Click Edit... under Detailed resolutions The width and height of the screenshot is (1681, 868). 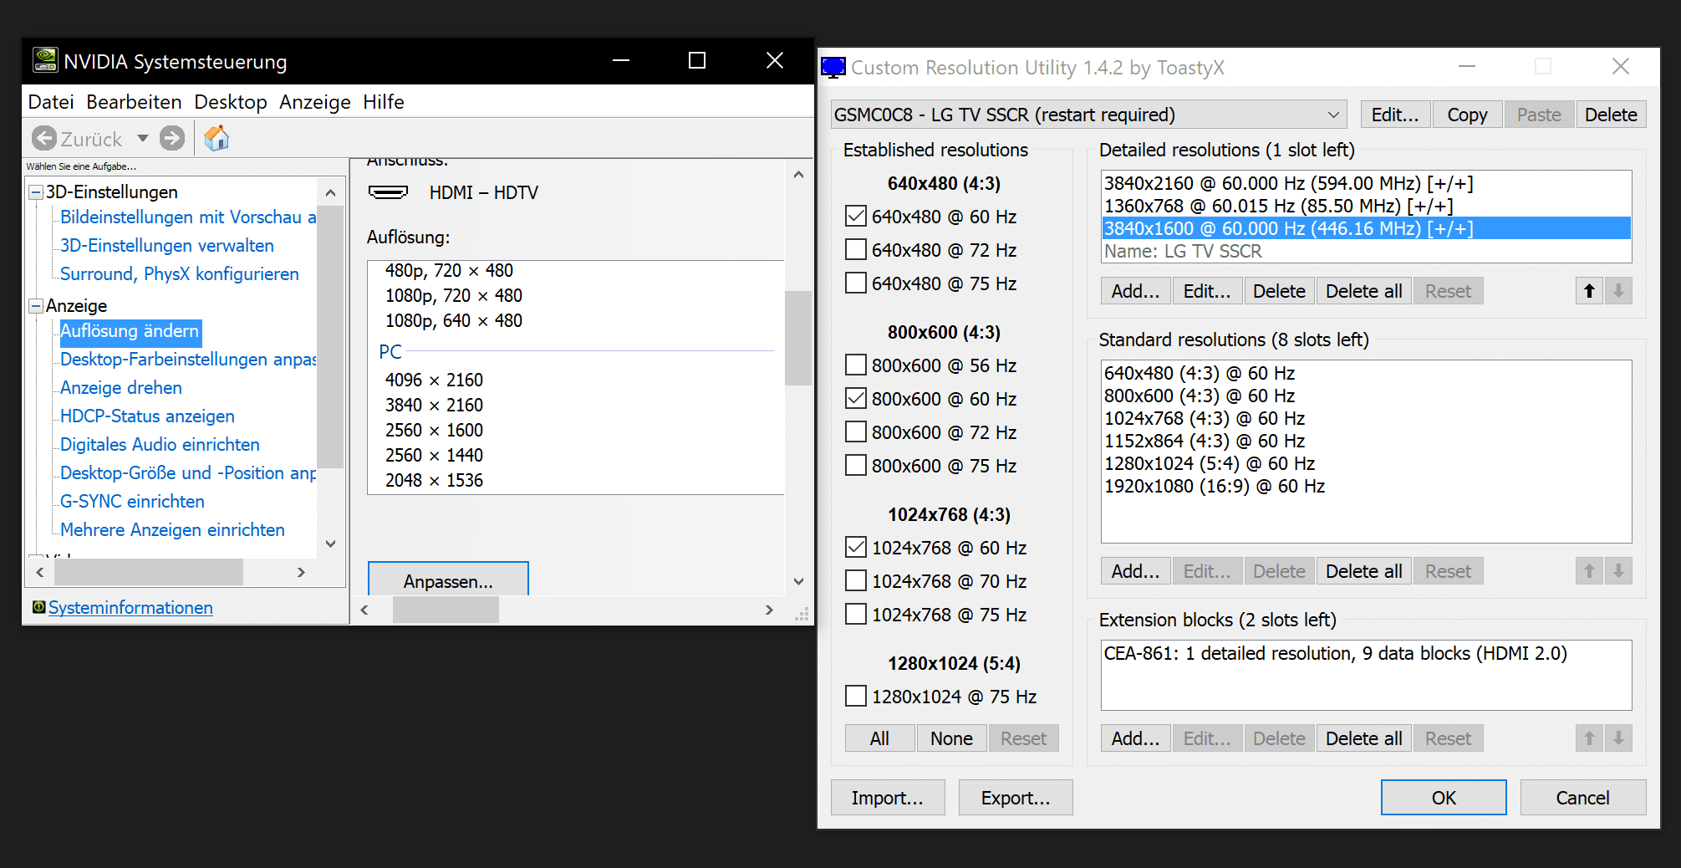[x=1207, y=291]
